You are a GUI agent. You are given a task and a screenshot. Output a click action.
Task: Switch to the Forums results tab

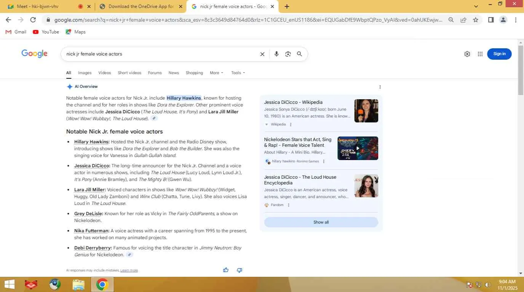pos(155,73)
